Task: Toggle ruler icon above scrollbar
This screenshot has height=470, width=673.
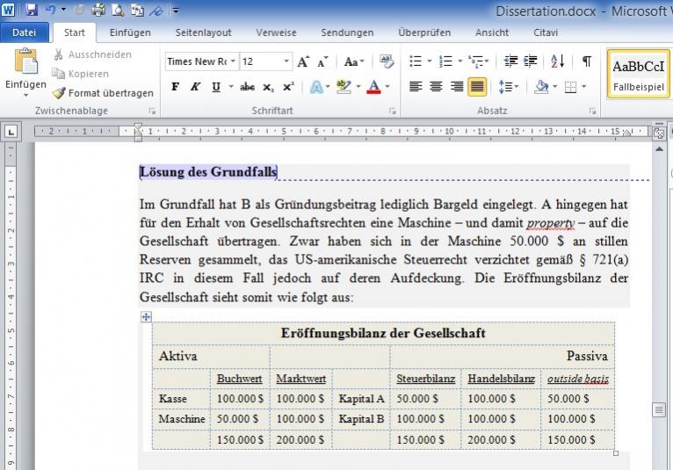Action: [659, 133]
